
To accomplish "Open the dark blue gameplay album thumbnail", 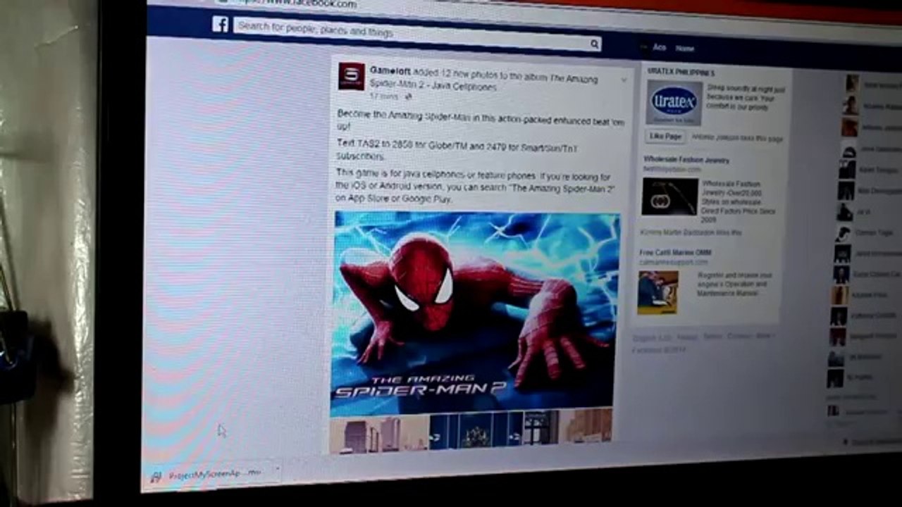I will (476, 429).
